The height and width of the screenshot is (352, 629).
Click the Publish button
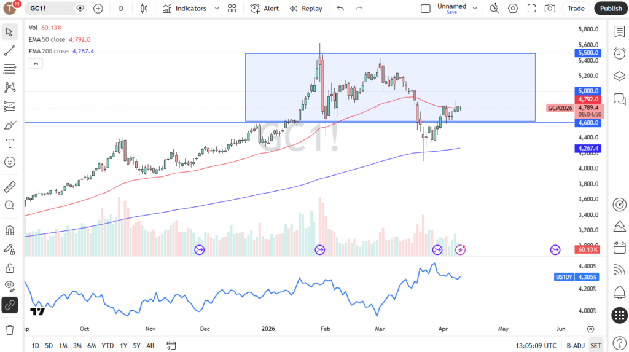(611, 9)
